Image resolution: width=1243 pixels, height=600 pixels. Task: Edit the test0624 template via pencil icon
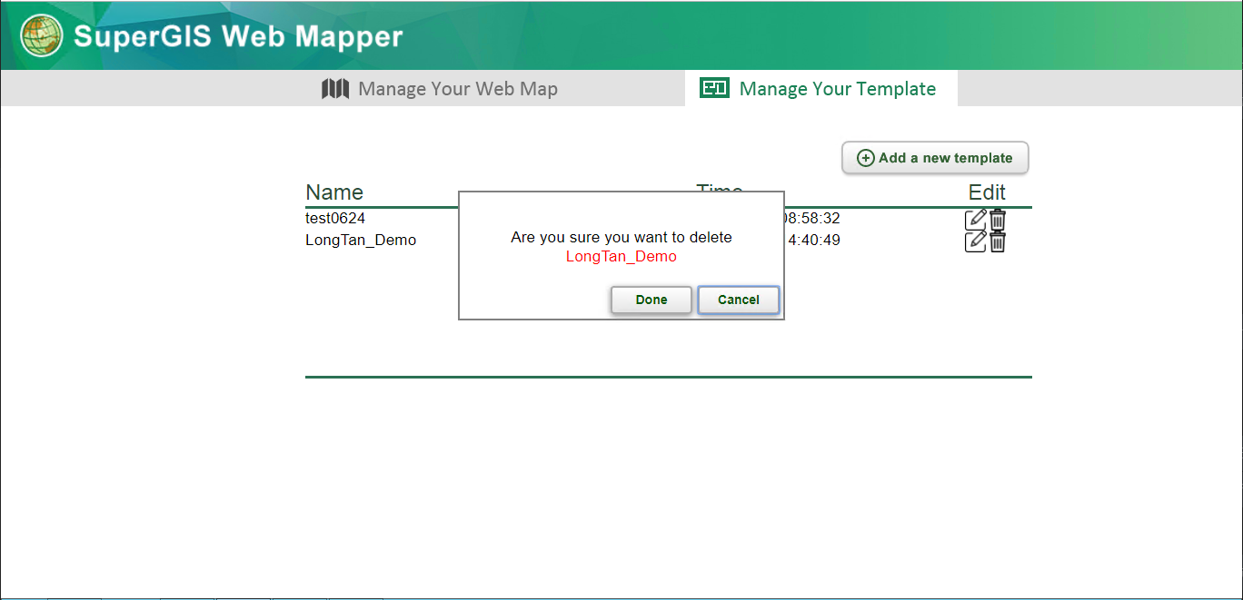click(976, 219)
